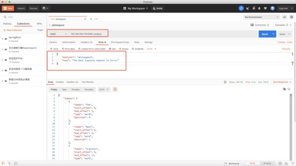Select the GraphQL body radio
This screenshot has height=166, width=296.
coord(133,49)
